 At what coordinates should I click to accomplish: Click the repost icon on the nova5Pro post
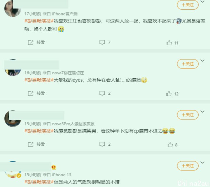[31, 144]
